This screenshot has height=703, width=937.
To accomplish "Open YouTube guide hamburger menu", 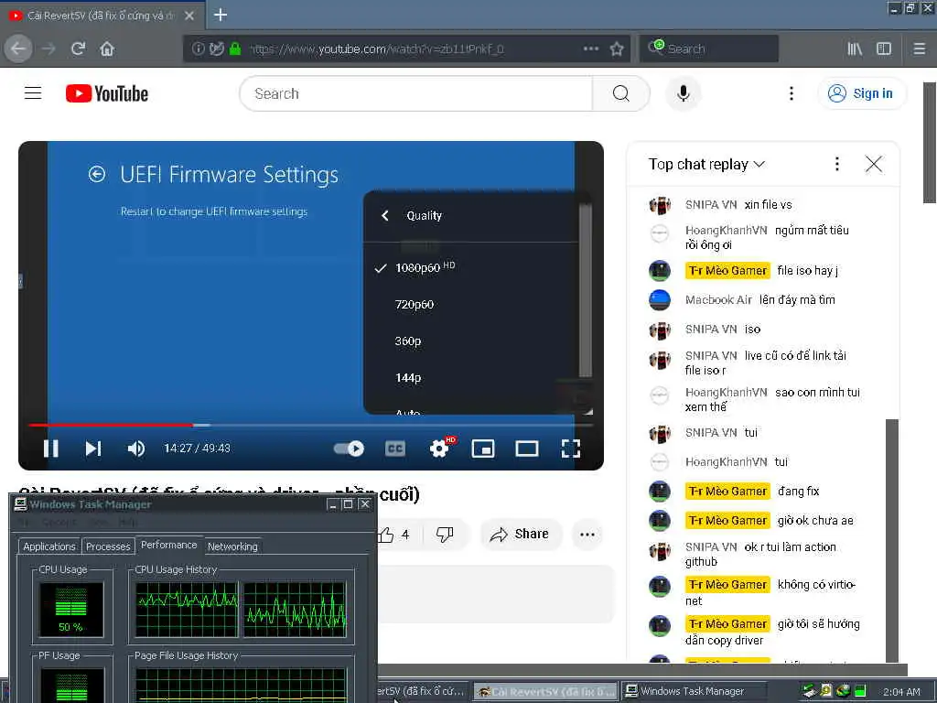I will point(33,93).
